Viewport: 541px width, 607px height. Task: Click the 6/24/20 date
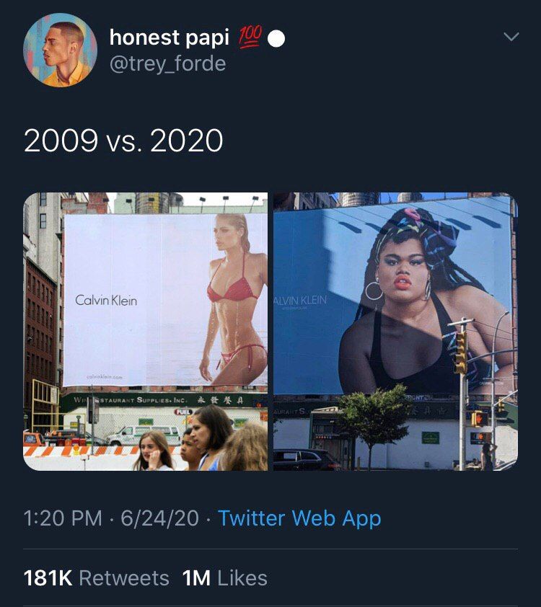[x=159, y=518]
